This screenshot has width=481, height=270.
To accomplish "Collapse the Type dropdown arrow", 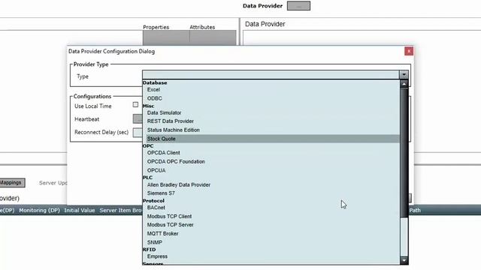I will coord(404,74).
